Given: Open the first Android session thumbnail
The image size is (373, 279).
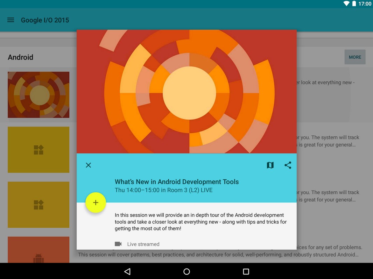Looking at the screenshot, I should 38,95.
